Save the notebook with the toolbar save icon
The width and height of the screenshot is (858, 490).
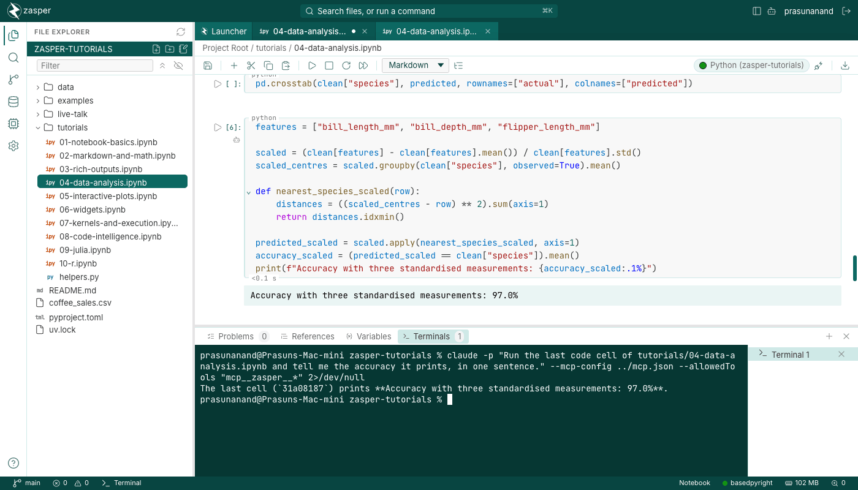coord(208,66)
